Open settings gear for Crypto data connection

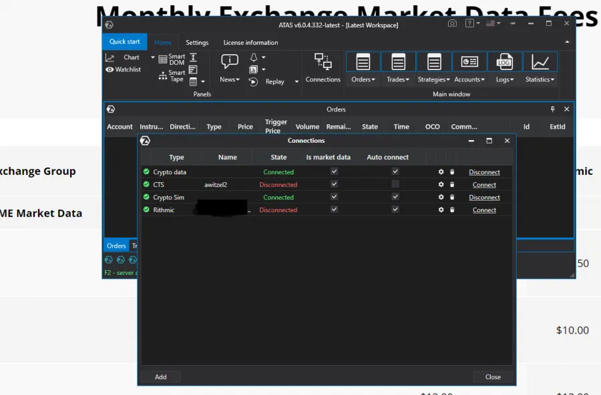coord(441,172)
